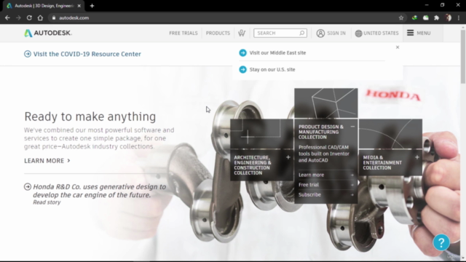Click the Sign In link

(336, 33)
